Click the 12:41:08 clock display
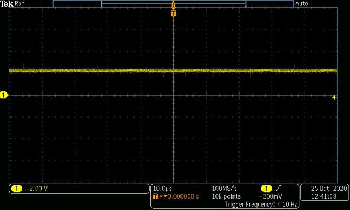The height and width of the screenshot is (210, 350). coord(324,196)
